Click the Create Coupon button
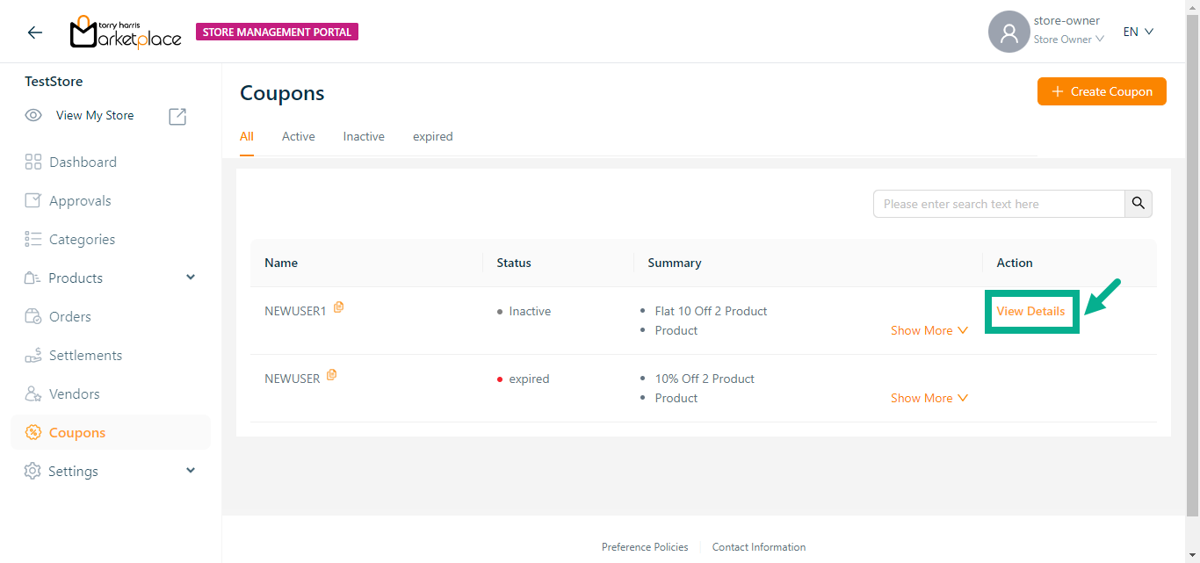Screen dimensions: 1200x563 click(x=1102, y=91)
